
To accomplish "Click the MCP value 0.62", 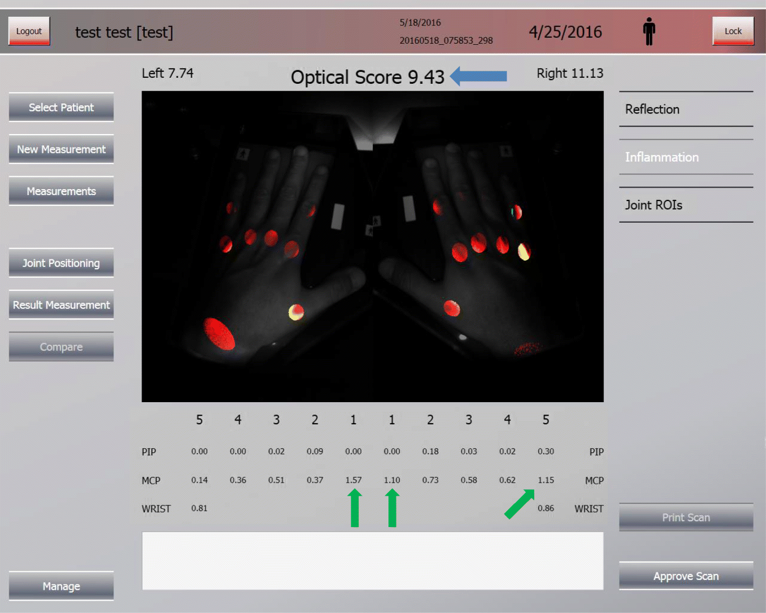I will [x=507, y=480].
